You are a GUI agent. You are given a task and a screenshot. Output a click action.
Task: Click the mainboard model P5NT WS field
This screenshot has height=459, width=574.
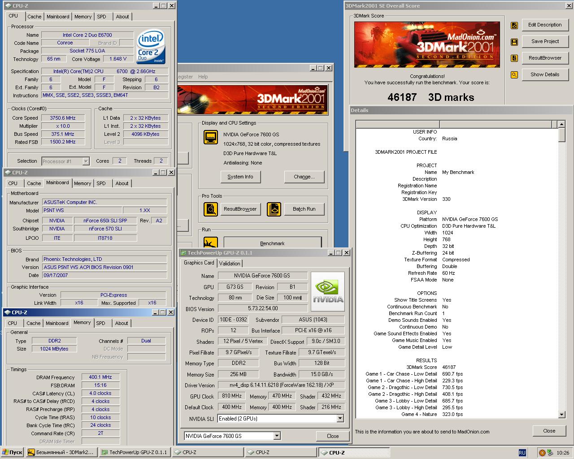pyautogui.click(x=82, y=210)
